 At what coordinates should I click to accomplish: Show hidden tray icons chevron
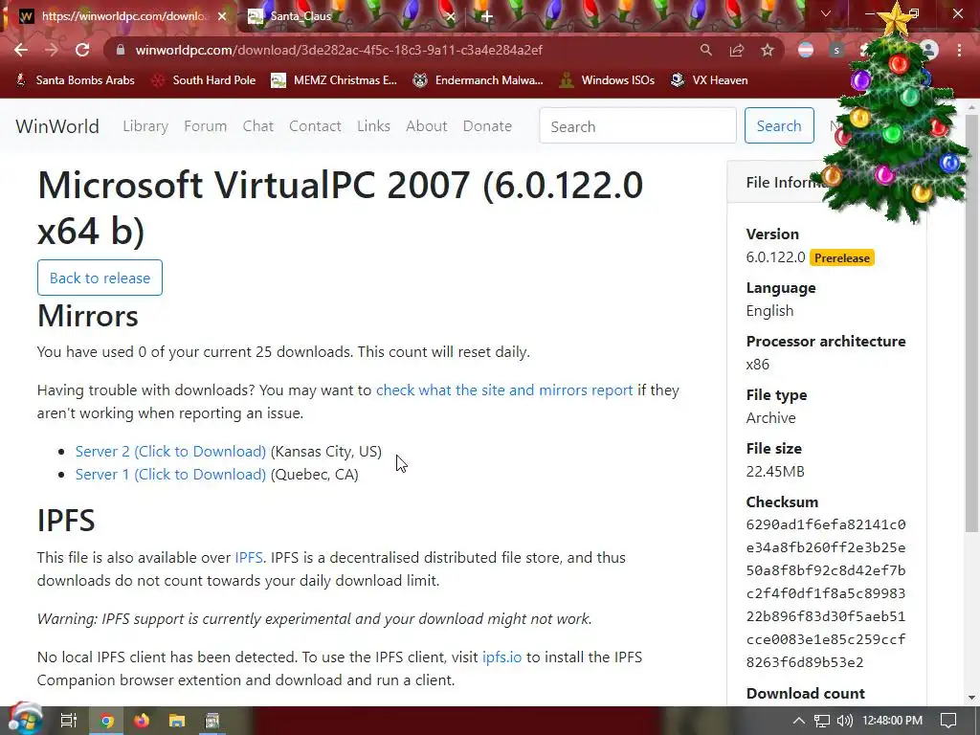[799, 721]
